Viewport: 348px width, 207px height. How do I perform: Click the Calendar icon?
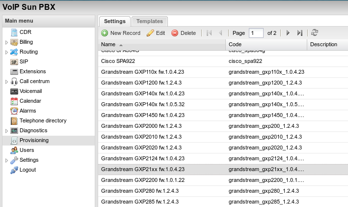point(14,101)
